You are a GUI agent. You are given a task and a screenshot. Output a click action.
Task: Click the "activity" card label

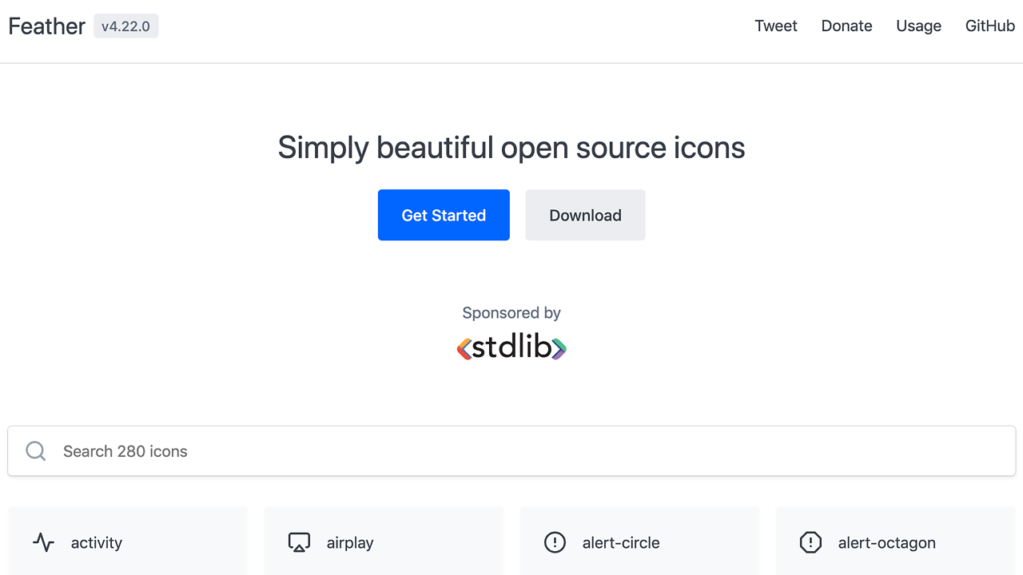pyautogui.click(x=97, y=543)
